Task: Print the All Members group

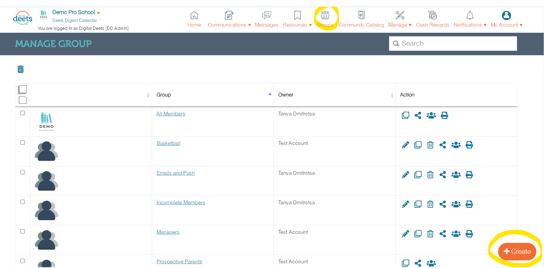Action: pyautogui.click(x=444, y=115)
